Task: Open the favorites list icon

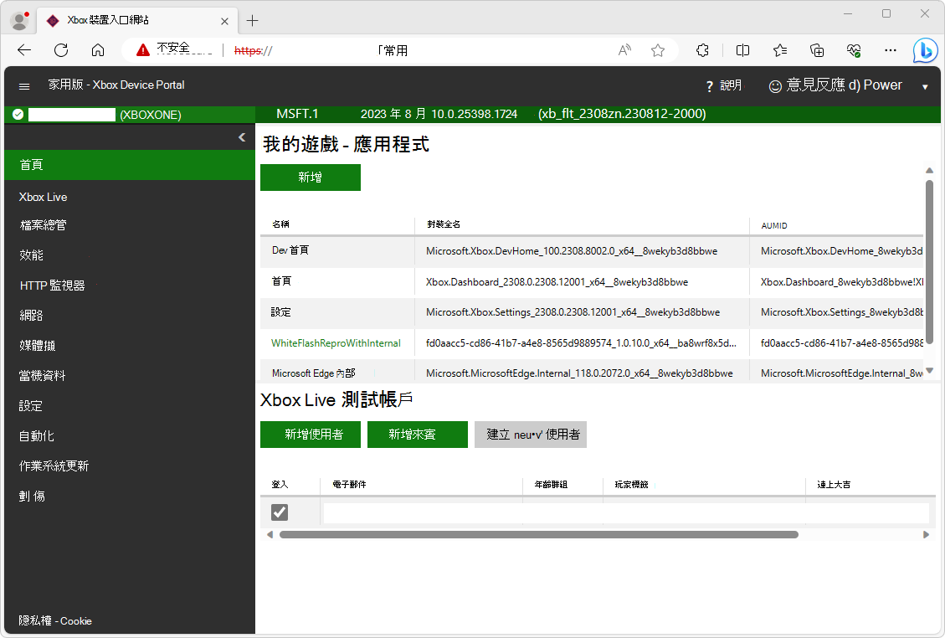Action: click(x=780, y=50)
